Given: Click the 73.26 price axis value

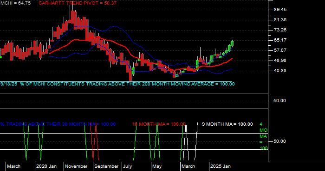Looking at the screenshot, I should coord(280,30).
